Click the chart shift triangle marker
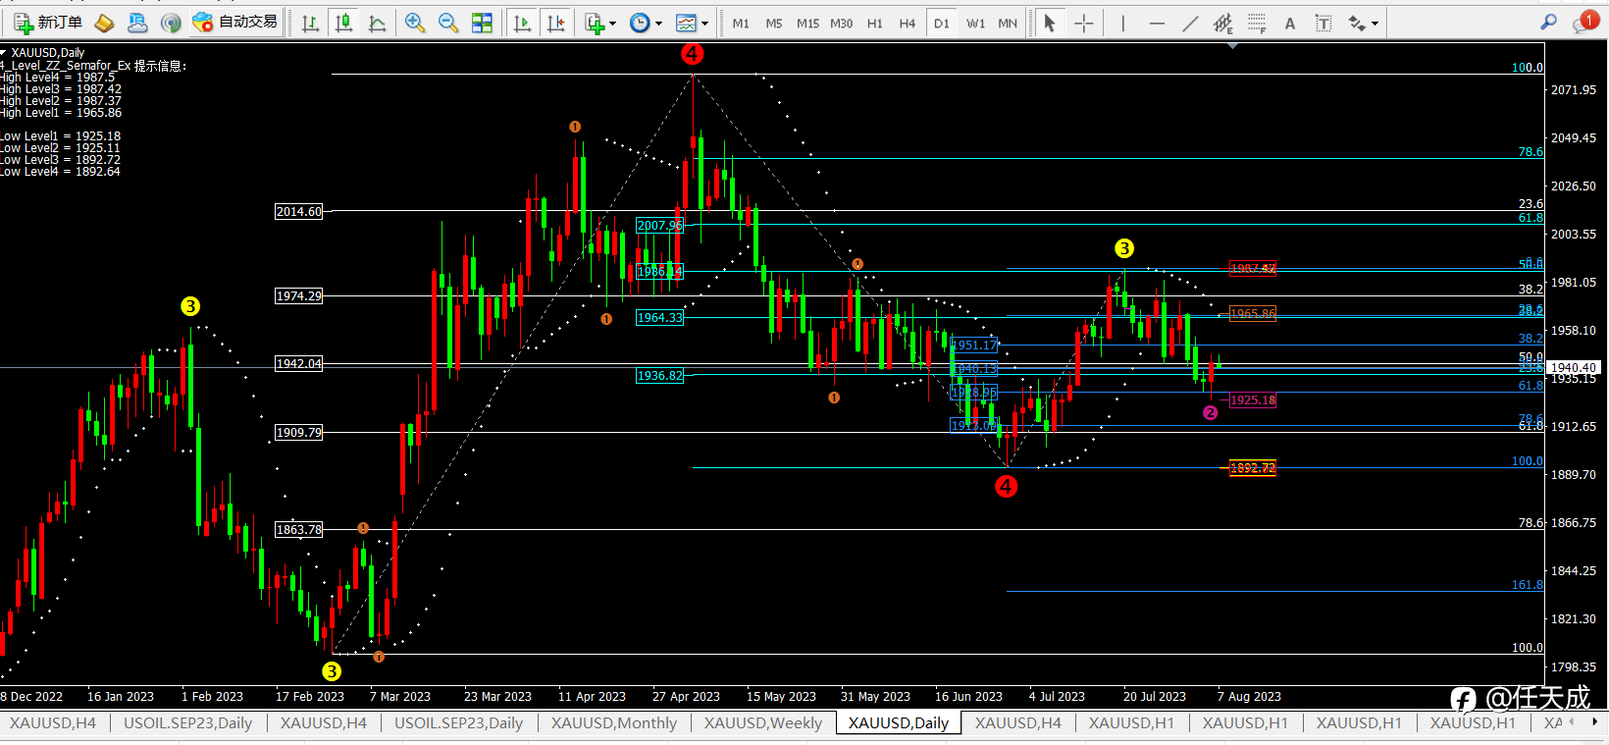 [1232, 45]
